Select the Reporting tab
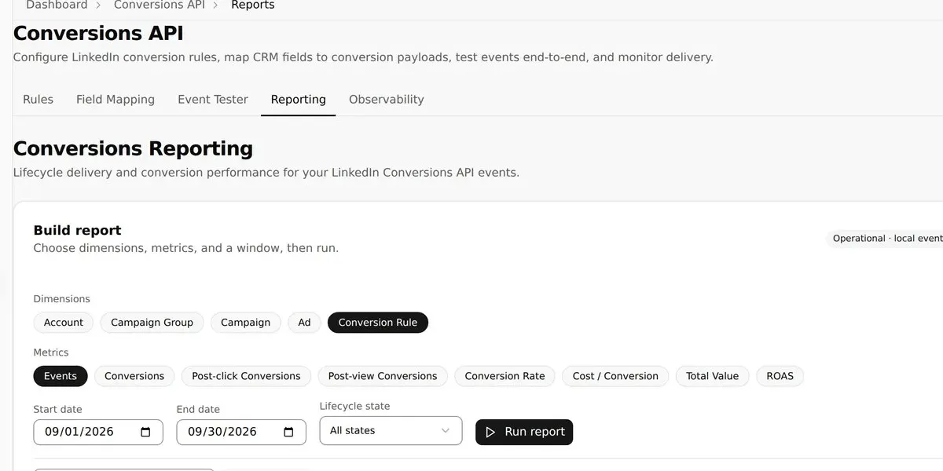 pyautogui.click(x=299, y=100)
